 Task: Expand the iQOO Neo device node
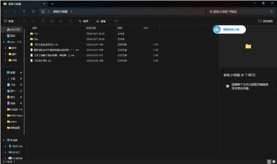pos(5,146)
